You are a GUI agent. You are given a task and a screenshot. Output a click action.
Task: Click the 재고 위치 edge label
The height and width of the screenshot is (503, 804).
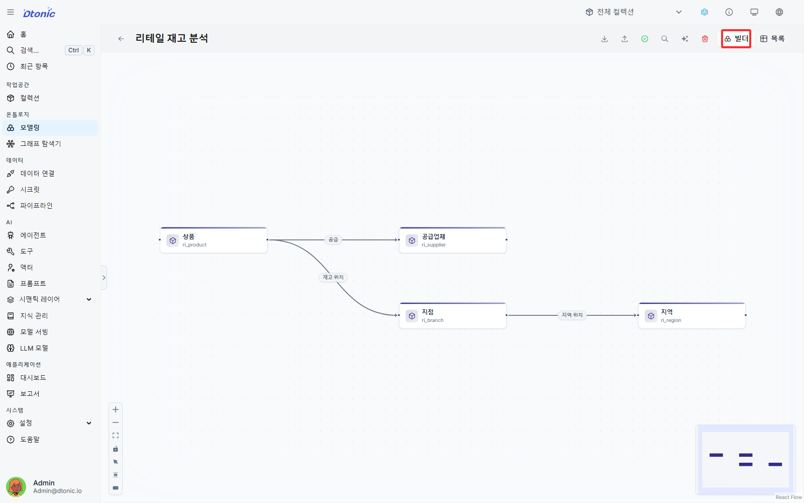point(333,277)
